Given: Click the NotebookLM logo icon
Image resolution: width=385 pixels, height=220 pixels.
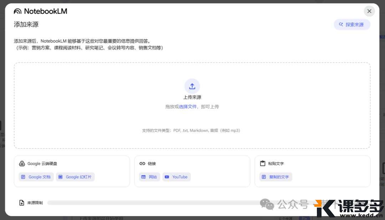Looking at the screenshot, I should 17,11.
